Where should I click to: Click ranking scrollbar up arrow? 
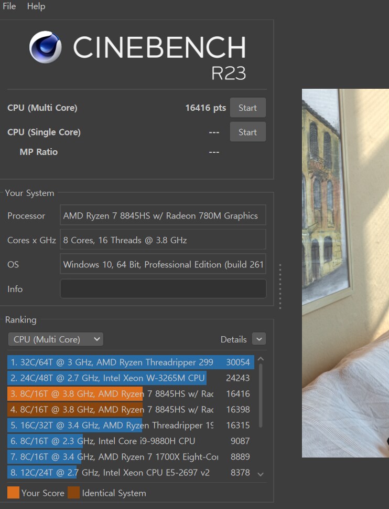click(261, 359)
